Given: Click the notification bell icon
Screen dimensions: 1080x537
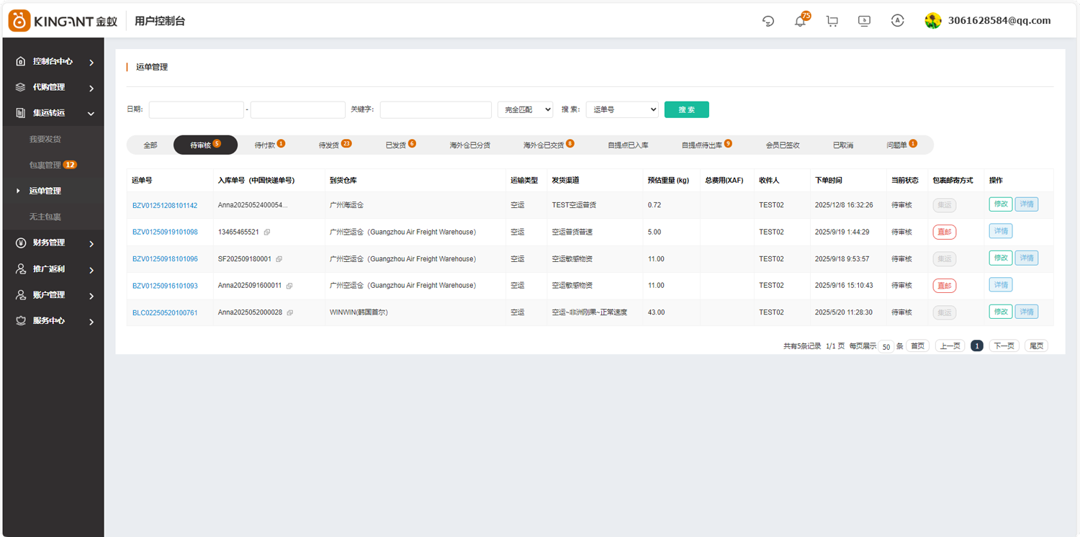Looking at the screenshot, I should pyautogui.click(x=800, y=22).
